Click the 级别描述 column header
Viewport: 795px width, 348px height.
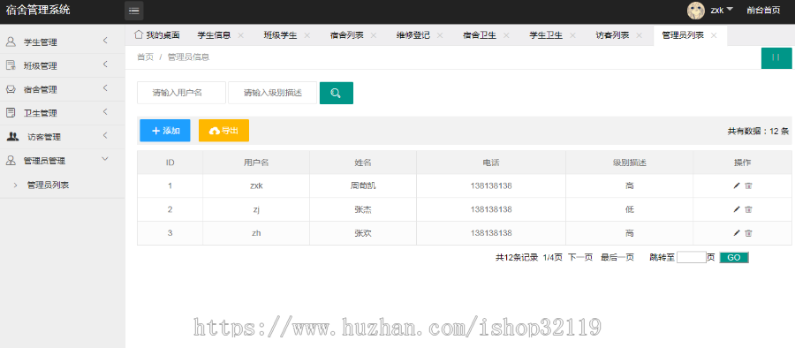[629, 163]
